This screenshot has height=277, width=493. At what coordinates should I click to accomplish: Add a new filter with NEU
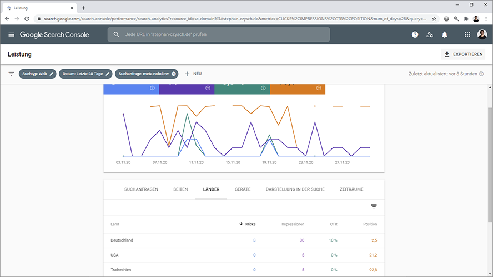(193, 74)
